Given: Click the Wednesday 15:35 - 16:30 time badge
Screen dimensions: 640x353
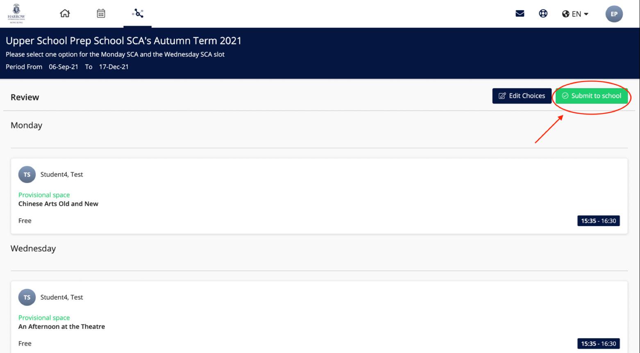Looking at the screenshot, I should click(598, 344).
